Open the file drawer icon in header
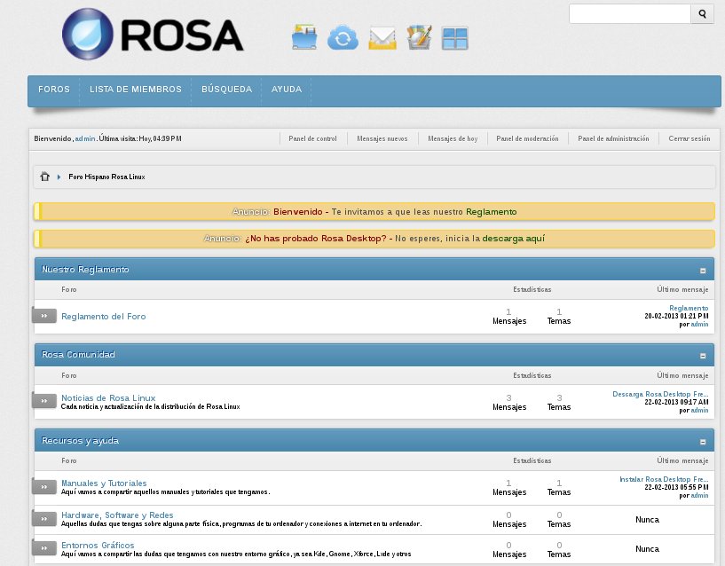 (x=304, y=37)
